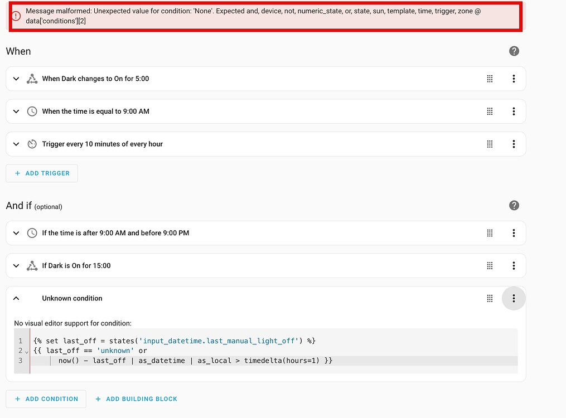This screenshot has height=418, width=566.
Task: Open three-dot menu for 9:00 AM trigger
Action: pyautogui.click(x=514, y=111)
